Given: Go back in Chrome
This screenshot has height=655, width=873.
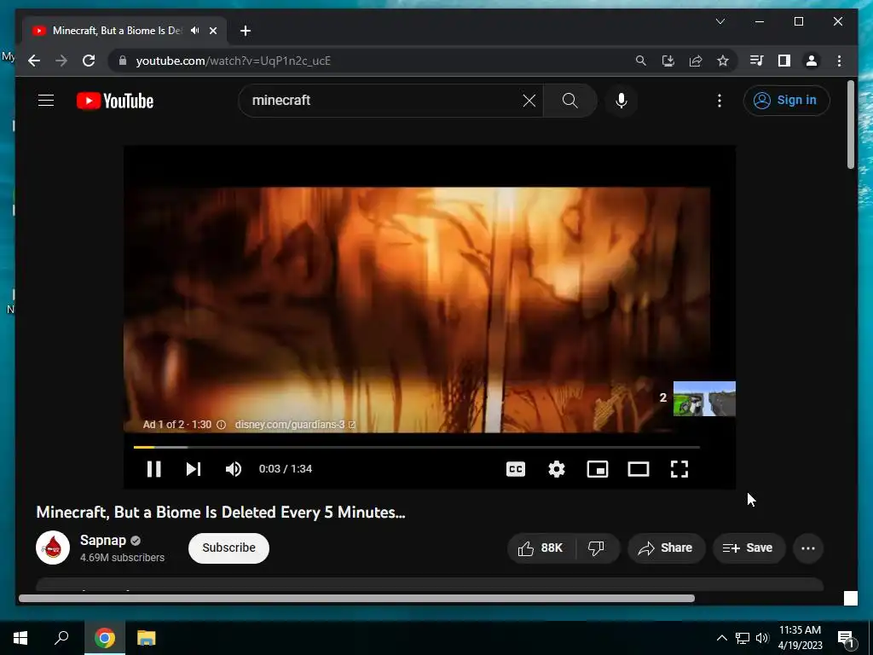Looking at the screenshot, I should [x=34, y=61].
